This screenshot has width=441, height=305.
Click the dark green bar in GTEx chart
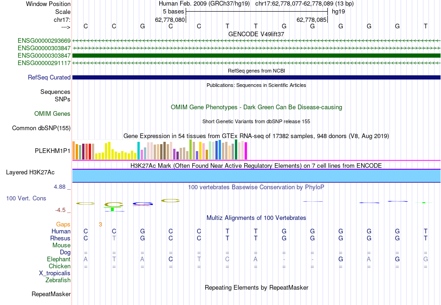point(236,150)
